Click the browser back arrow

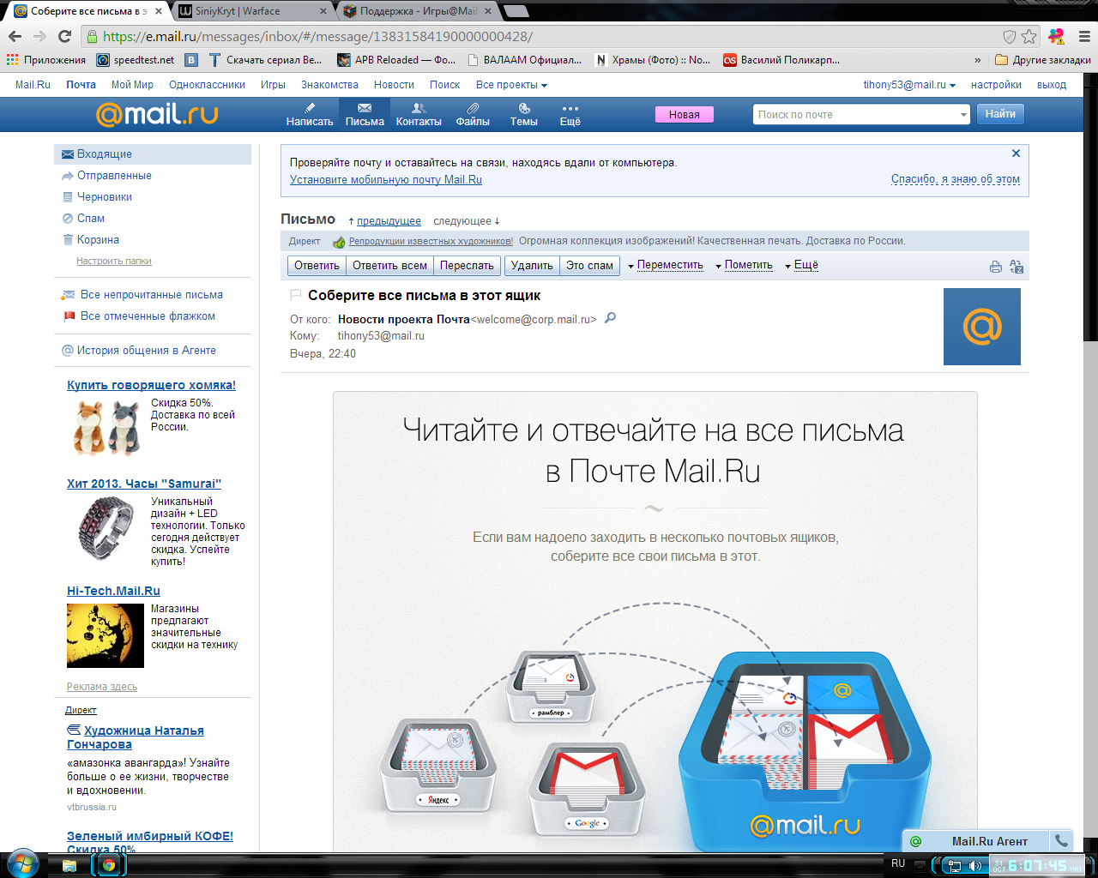coord(15,36)
